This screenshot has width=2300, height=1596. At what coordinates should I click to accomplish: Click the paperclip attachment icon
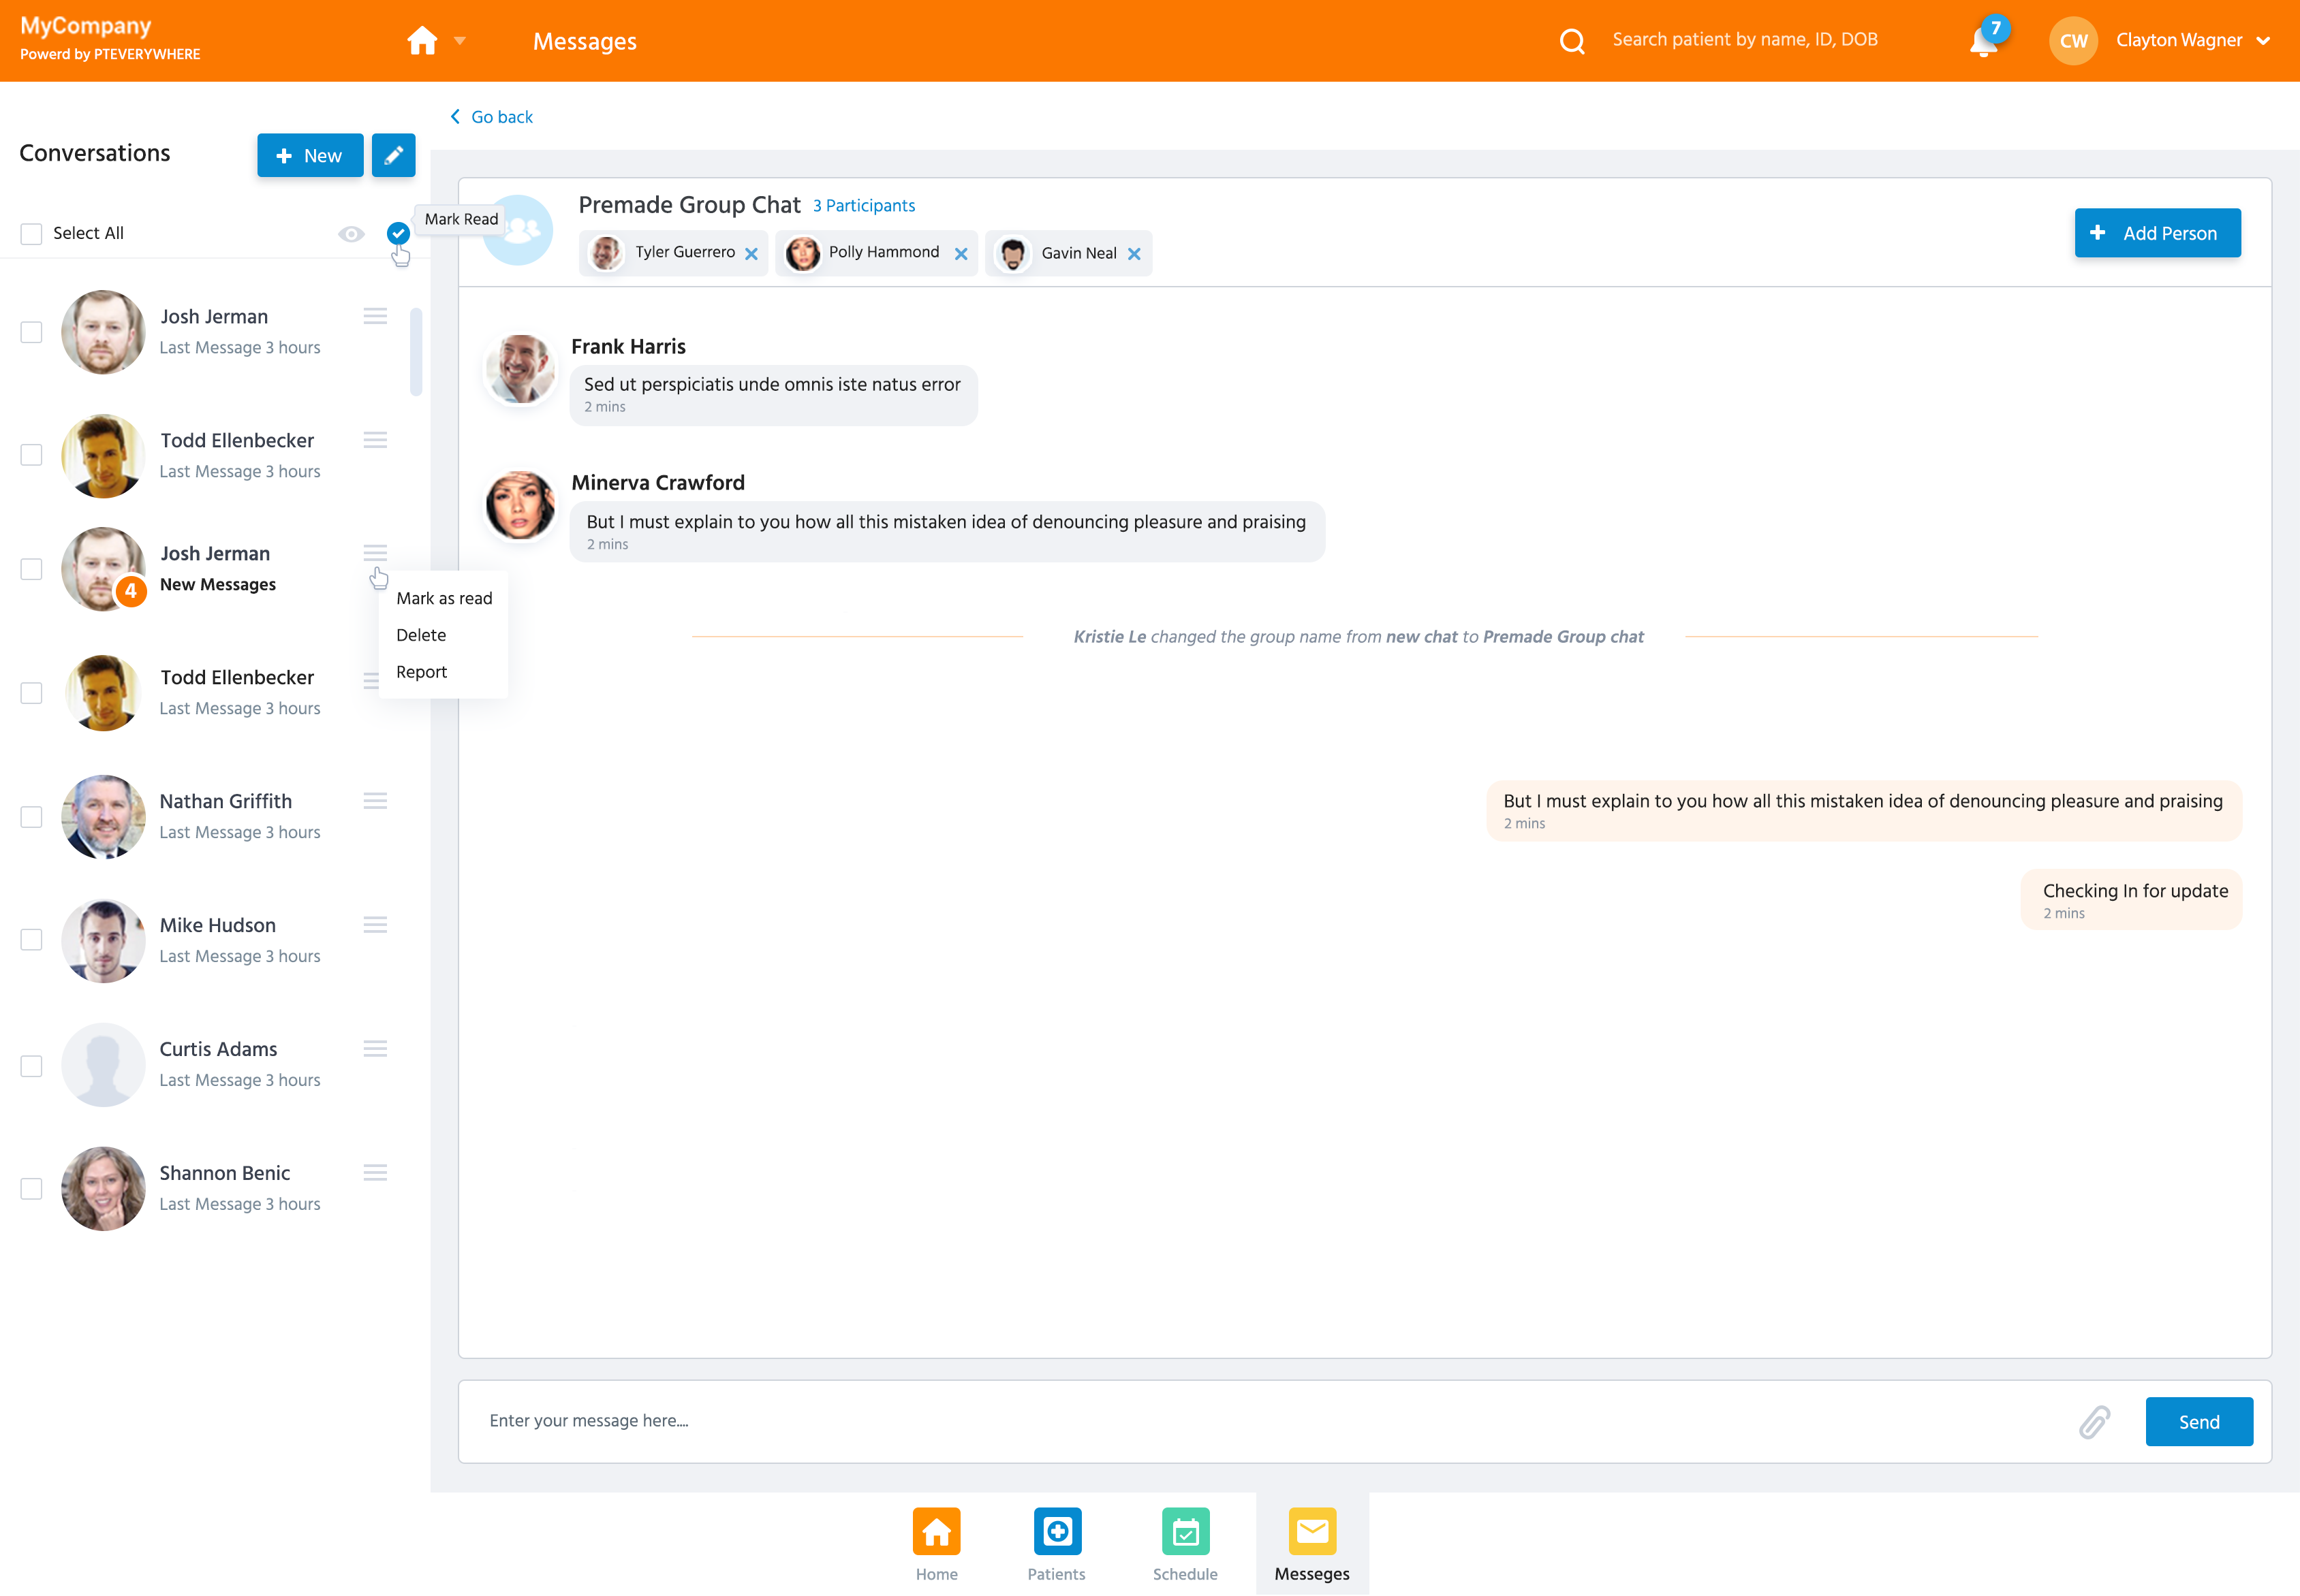2094,1421
